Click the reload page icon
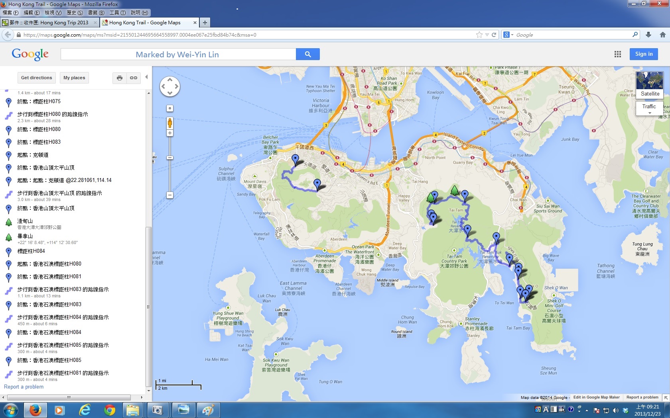Image resolution: width=670 pixels, height=418 pixels. [x=494, y=35]
